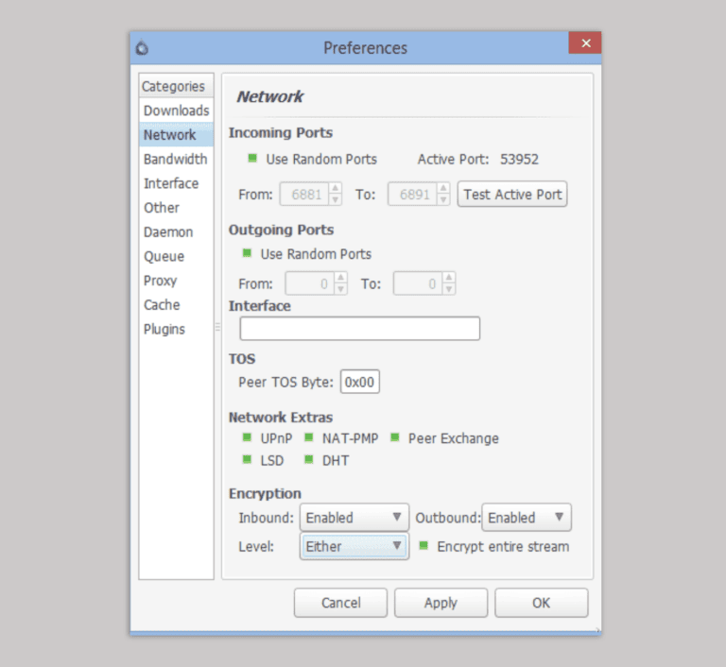The height and width of the screenshot is (667, 726).
Task: Expand the encryption Level dropdown
Action: pos(354,546)
